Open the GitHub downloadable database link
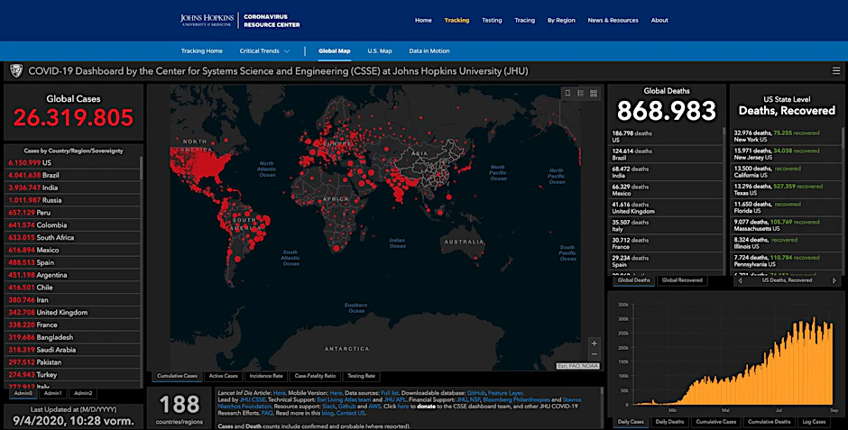 [x=476, y=393]
